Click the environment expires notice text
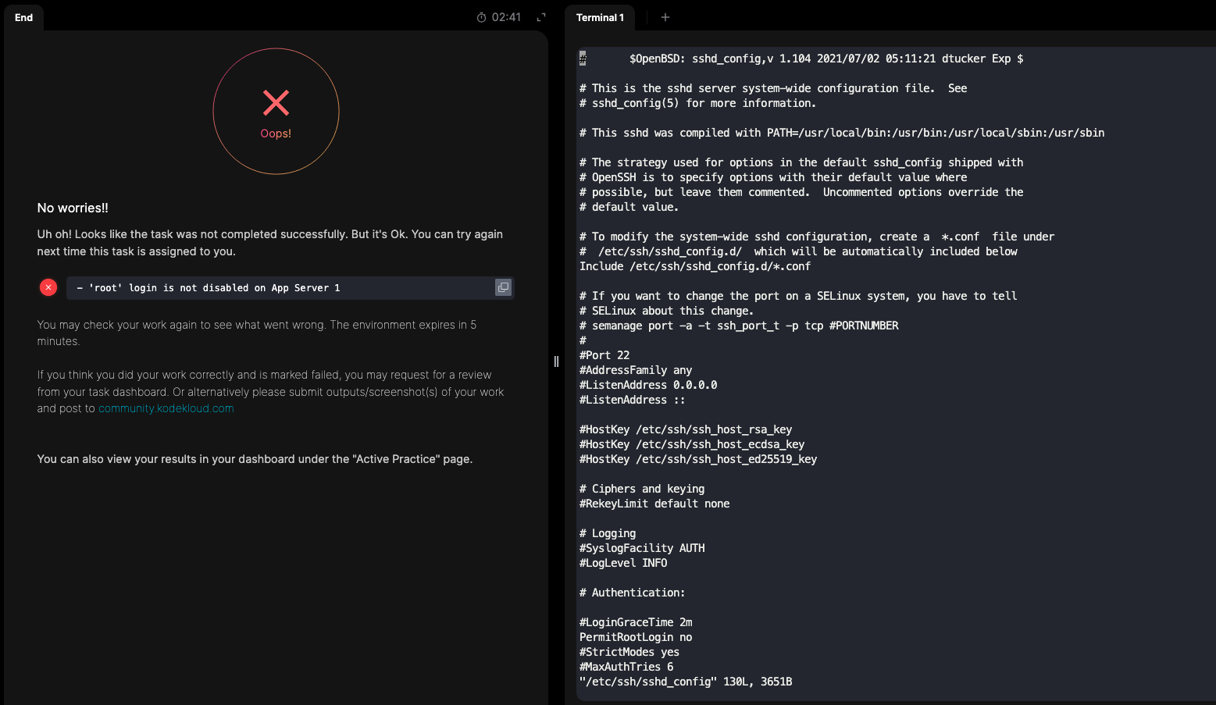 [257, 333]
